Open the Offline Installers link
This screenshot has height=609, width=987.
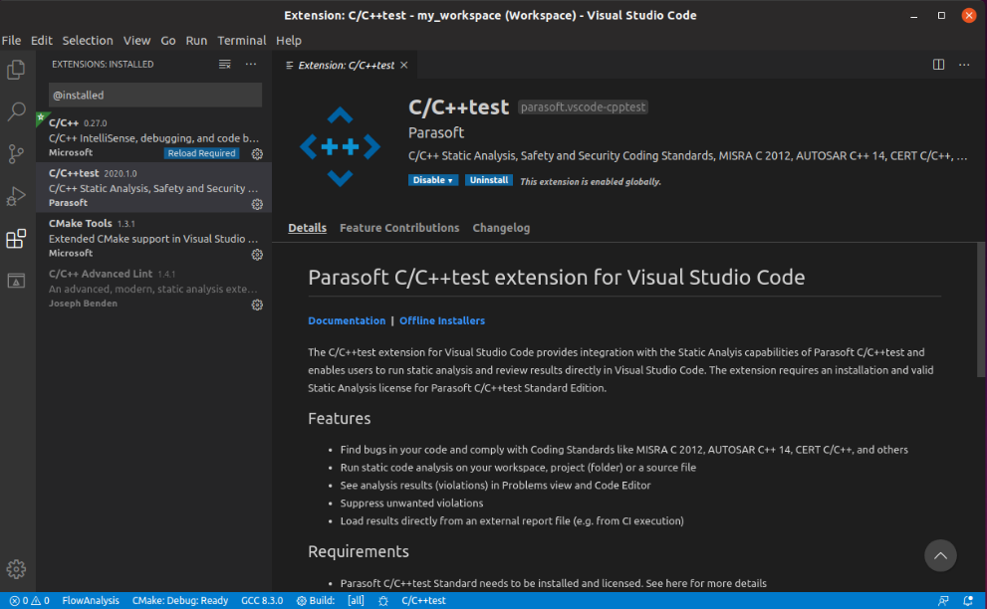pyautogui.click(x=442, y=320)
